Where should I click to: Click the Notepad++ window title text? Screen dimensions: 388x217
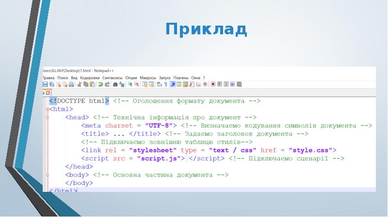[78, 71]
